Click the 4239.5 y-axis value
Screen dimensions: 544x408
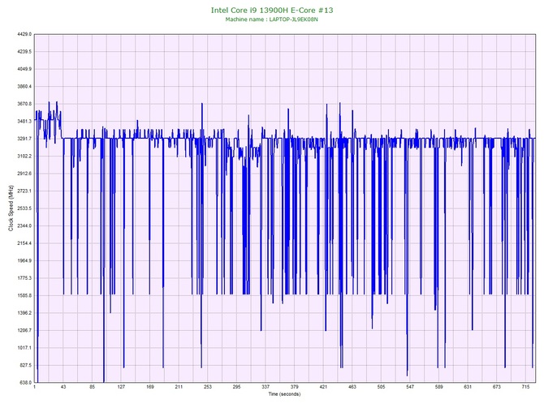24,52
